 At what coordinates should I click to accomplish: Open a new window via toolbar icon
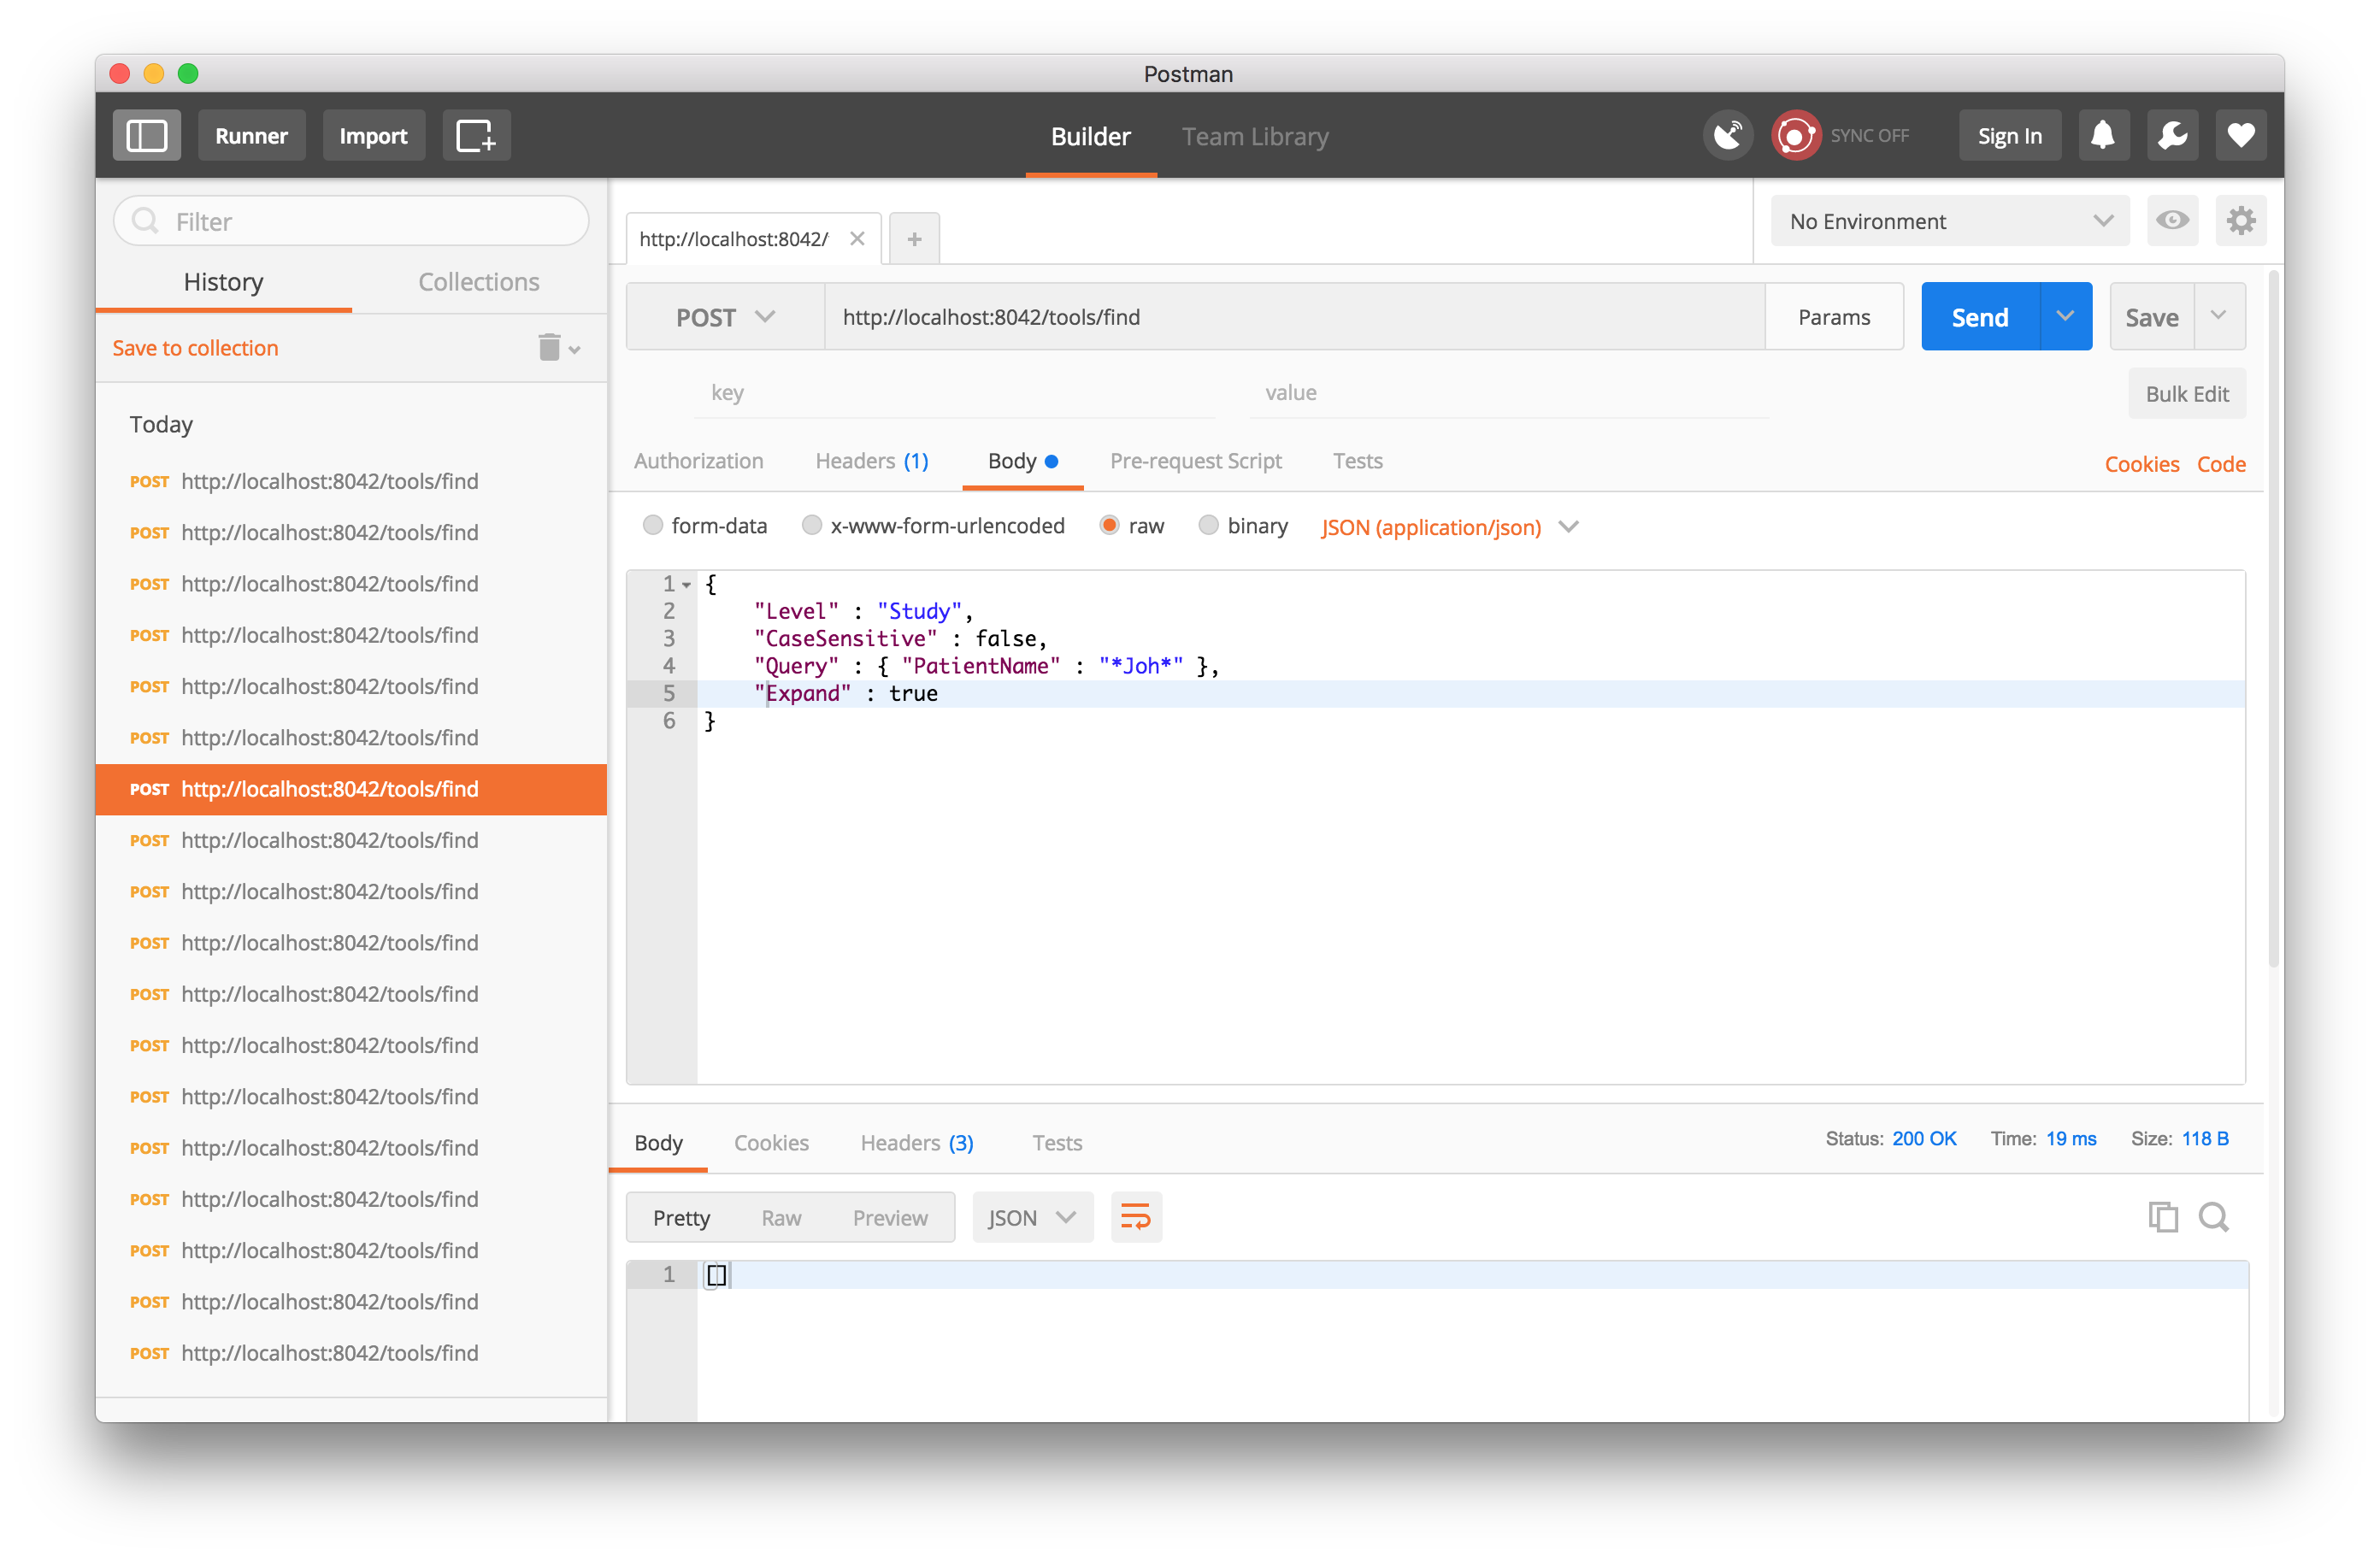pyautogui.click(x=476, y=136)
